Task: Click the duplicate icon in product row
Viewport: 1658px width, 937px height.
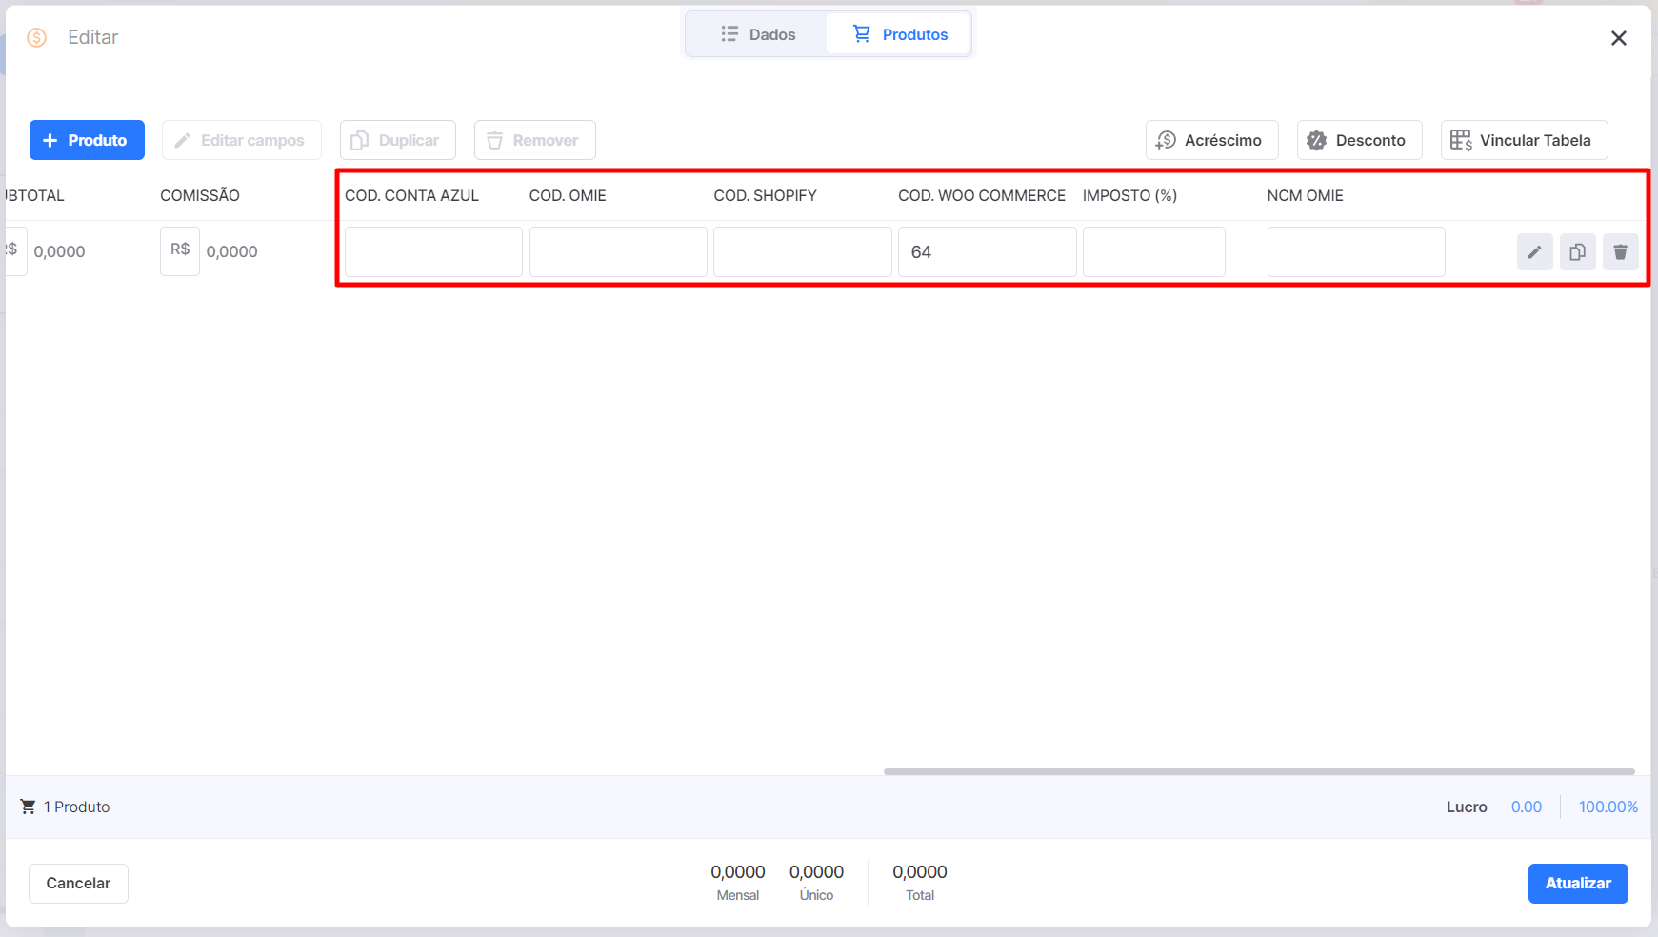Action: click(1577, 252)
